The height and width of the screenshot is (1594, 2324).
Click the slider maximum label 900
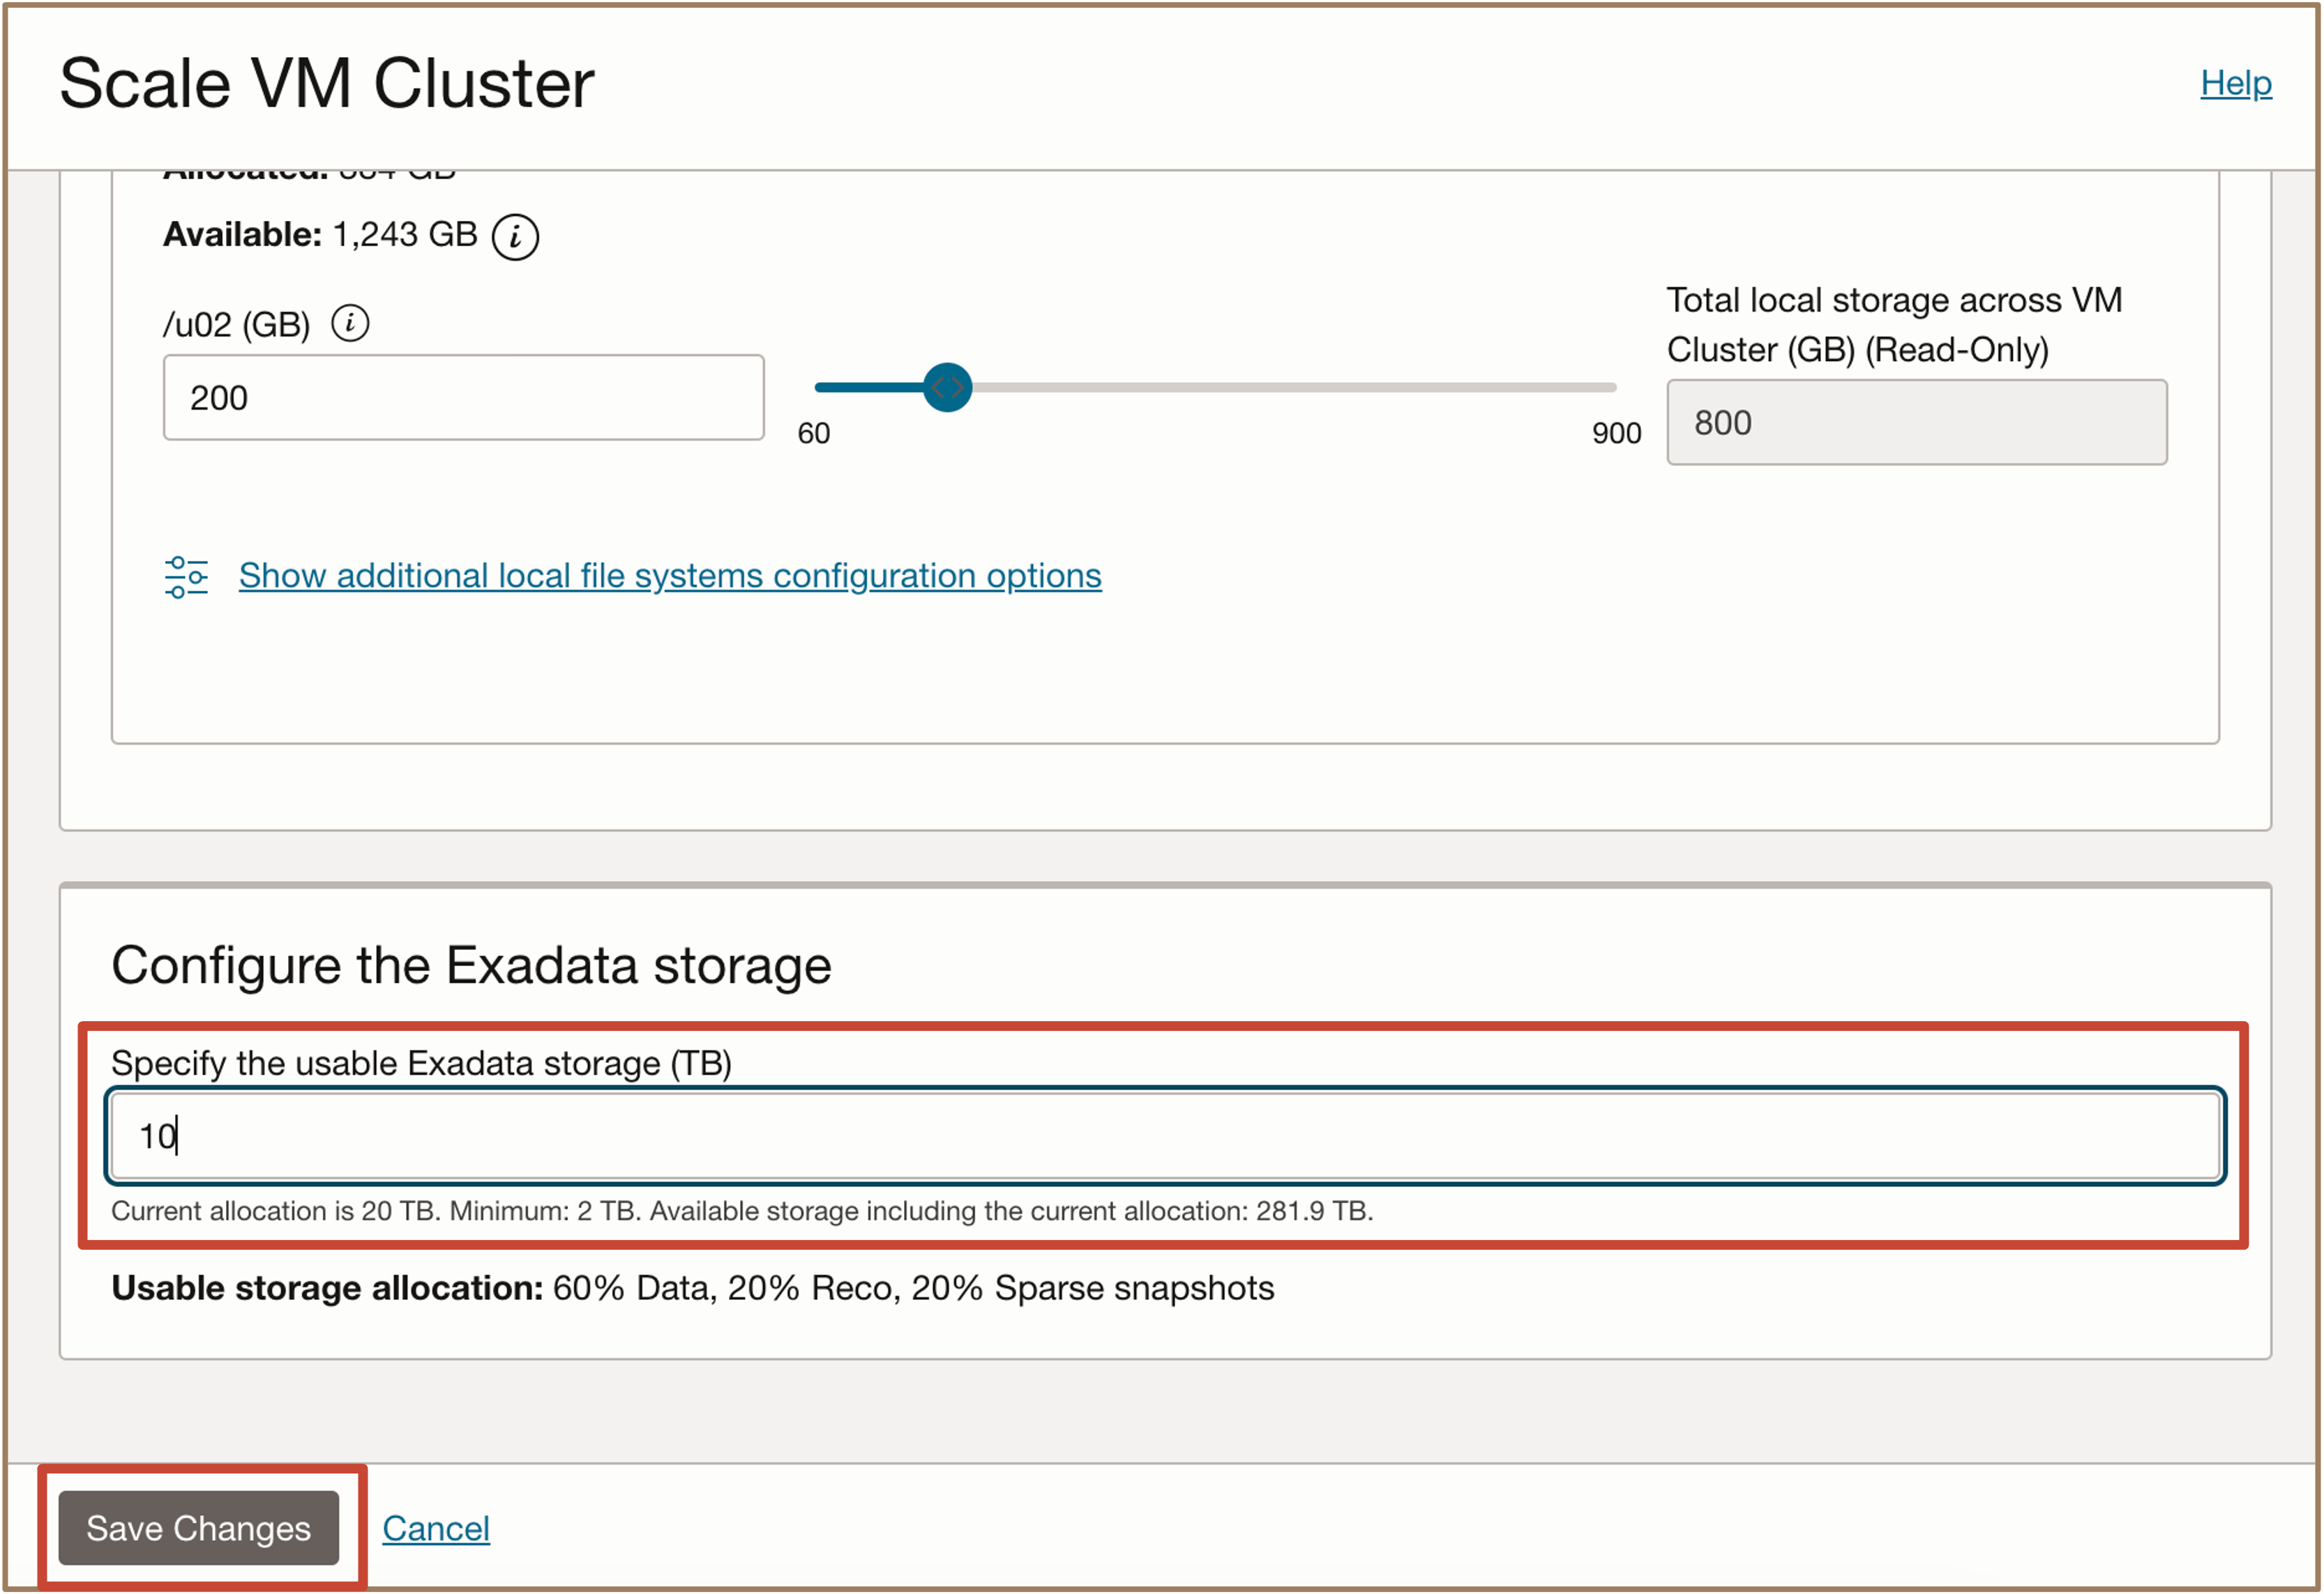(x=1617, y=433)
